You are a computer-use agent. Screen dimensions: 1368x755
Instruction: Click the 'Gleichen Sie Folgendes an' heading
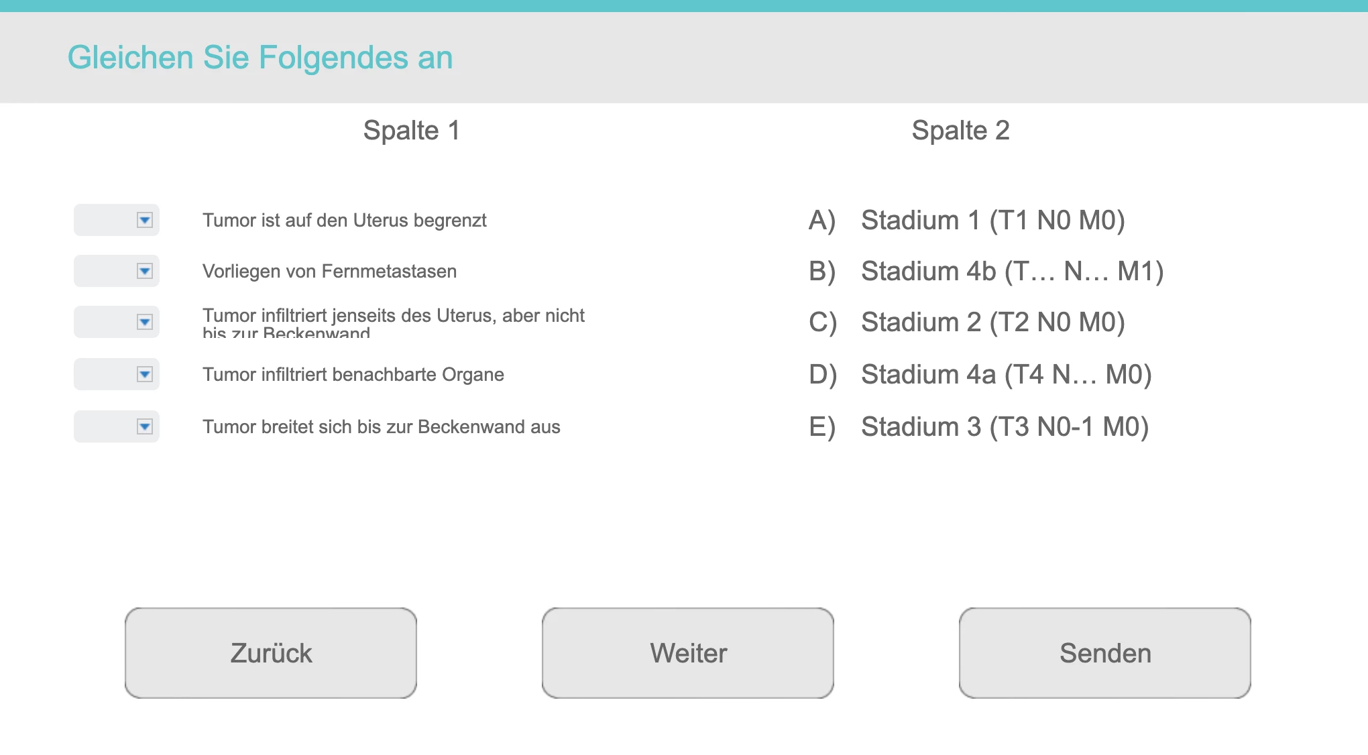point(260,58)
